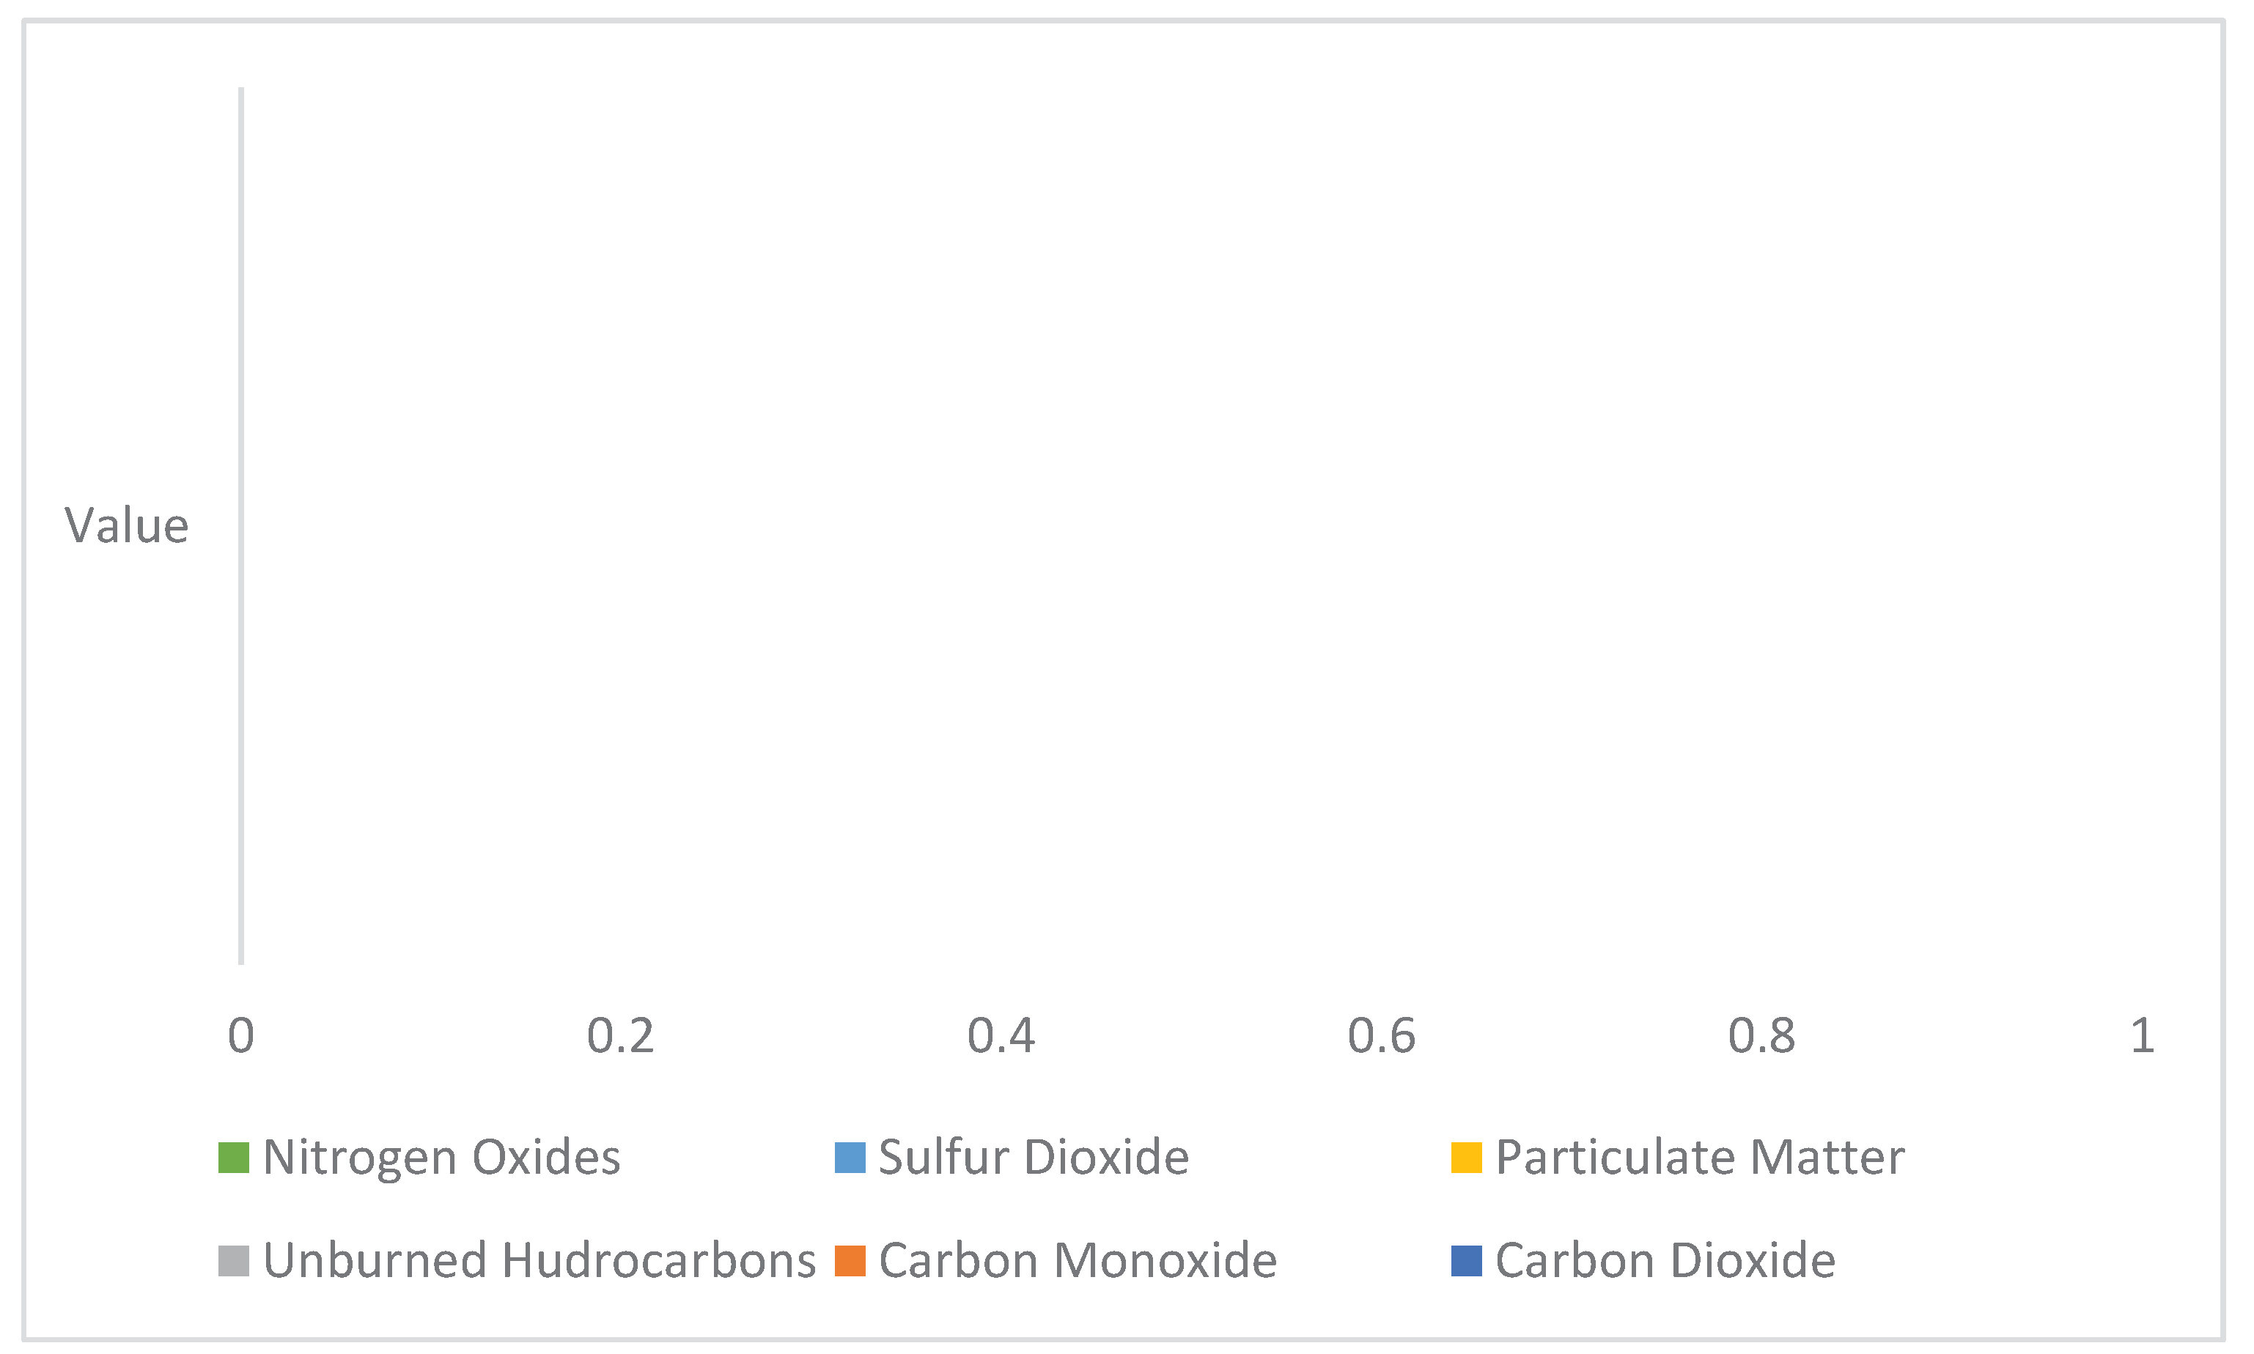Pick the dark blue Carbon Dioxide swatch

click(1465, 1261)
